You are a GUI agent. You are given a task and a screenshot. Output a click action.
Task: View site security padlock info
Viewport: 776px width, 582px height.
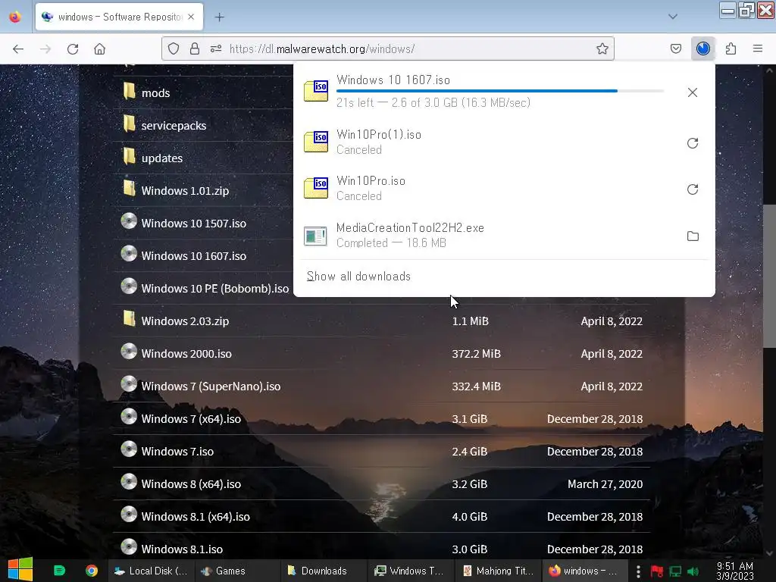point(195,48)
